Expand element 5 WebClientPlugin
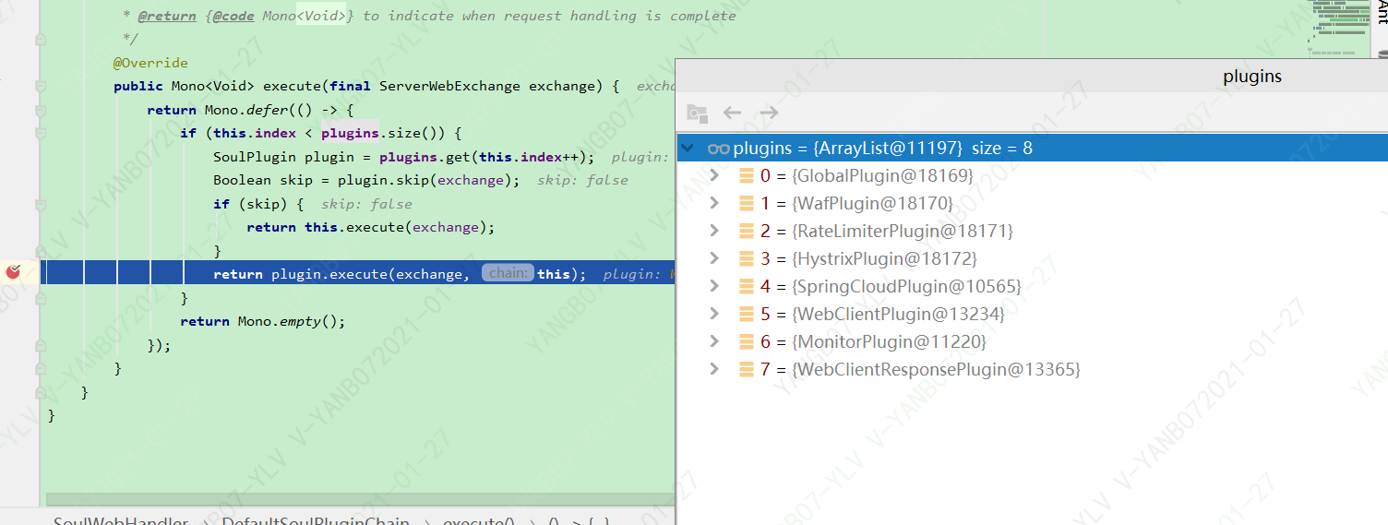This screenshot has height=525, width=1388. pos(714,314)
